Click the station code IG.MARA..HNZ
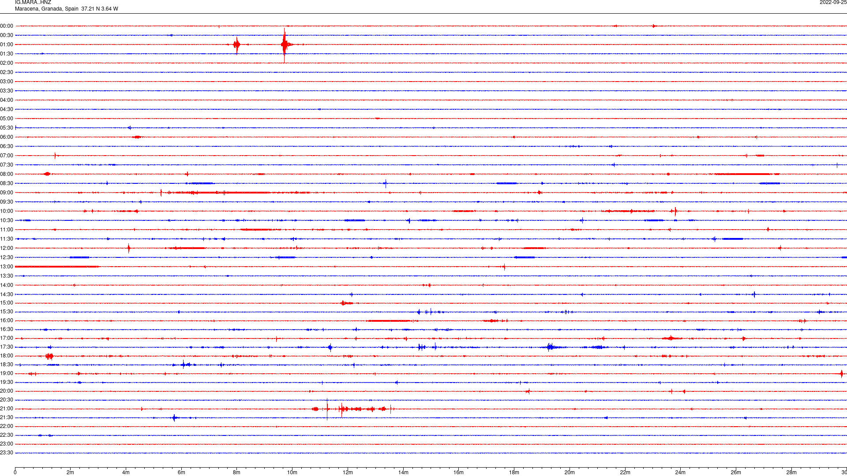Image resolution: width=847 pixels, height=476 pixels. click(33, 3)
